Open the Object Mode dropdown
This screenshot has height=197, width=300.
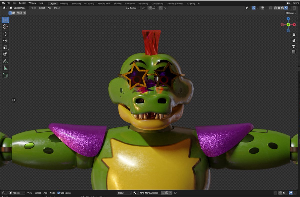point(19,8)
